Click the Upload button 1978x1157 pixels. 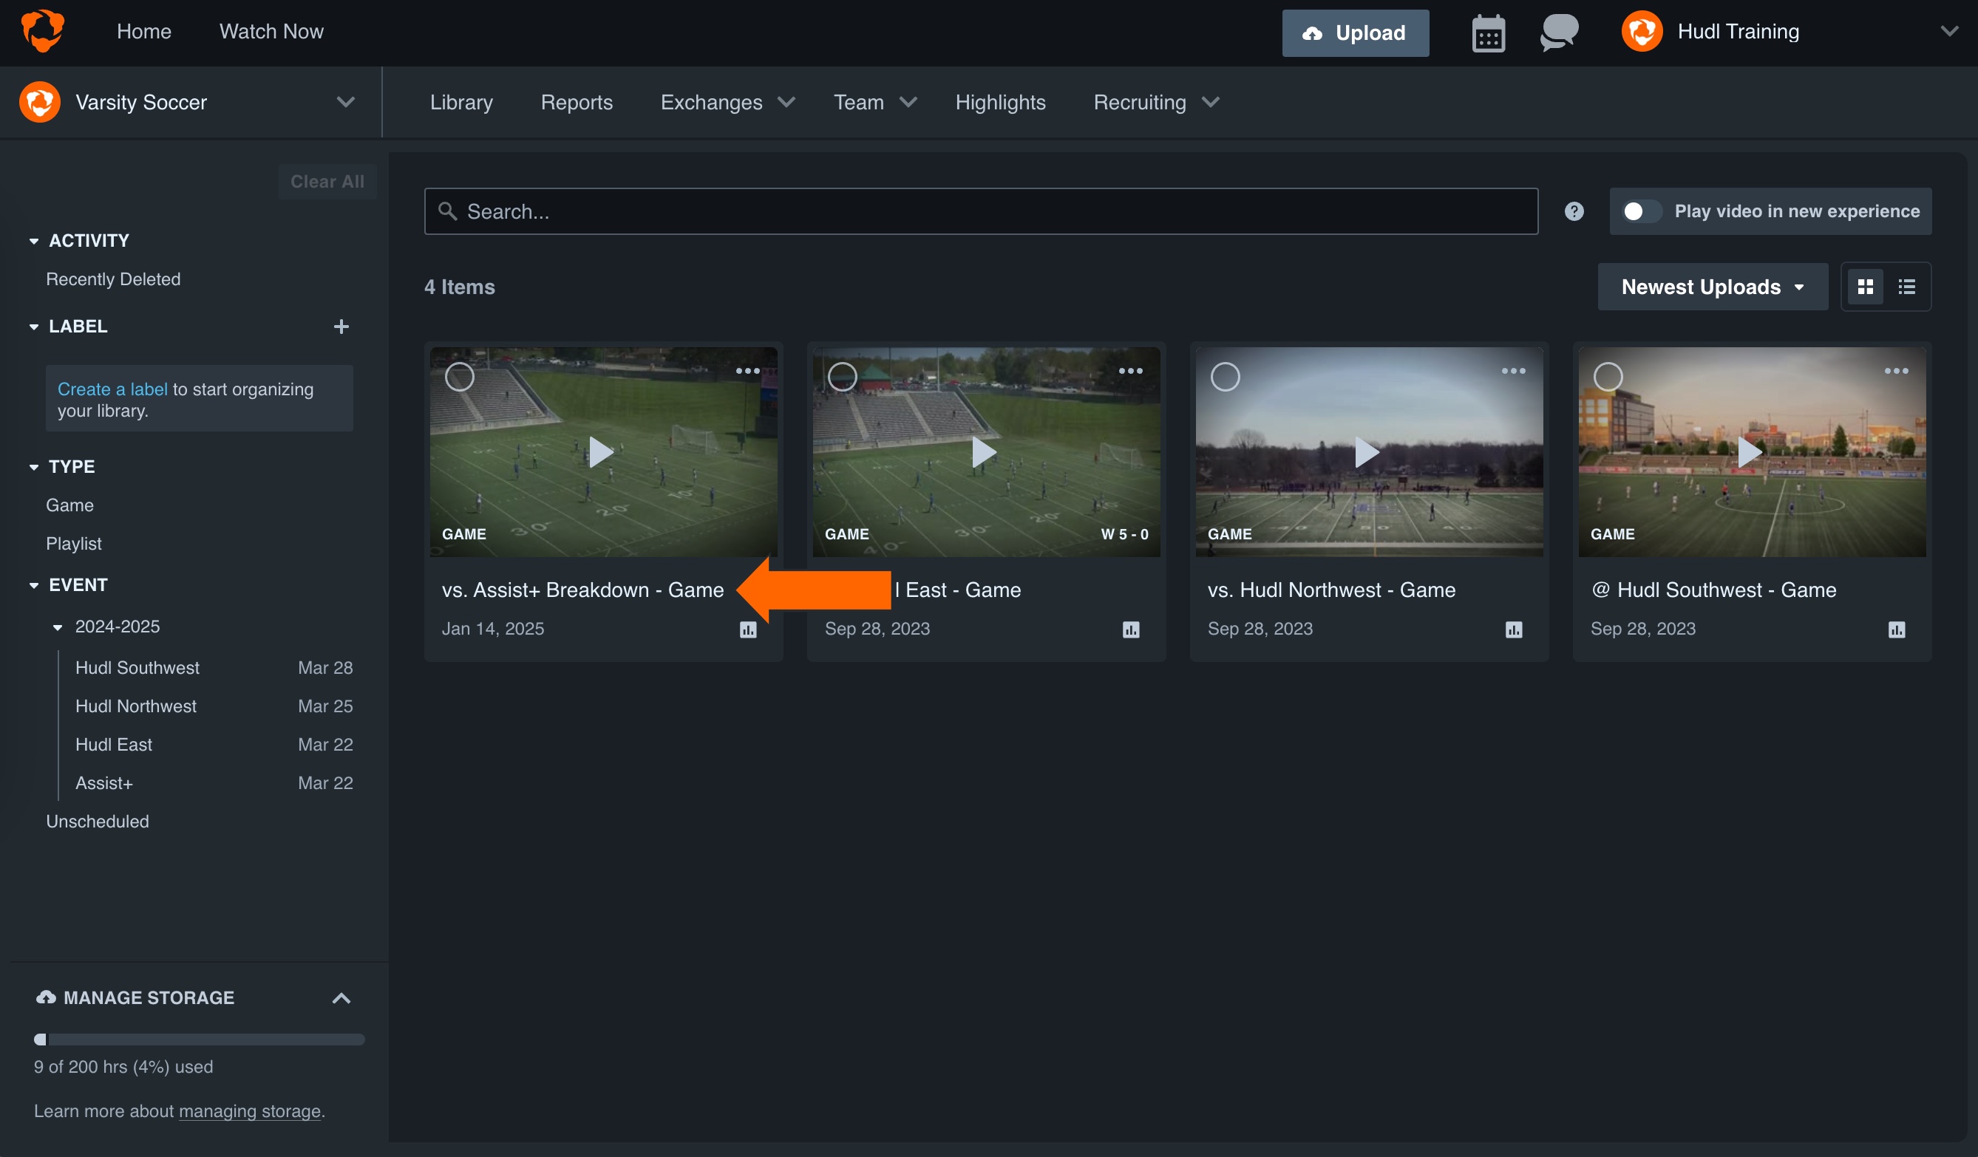point(1356,33)
